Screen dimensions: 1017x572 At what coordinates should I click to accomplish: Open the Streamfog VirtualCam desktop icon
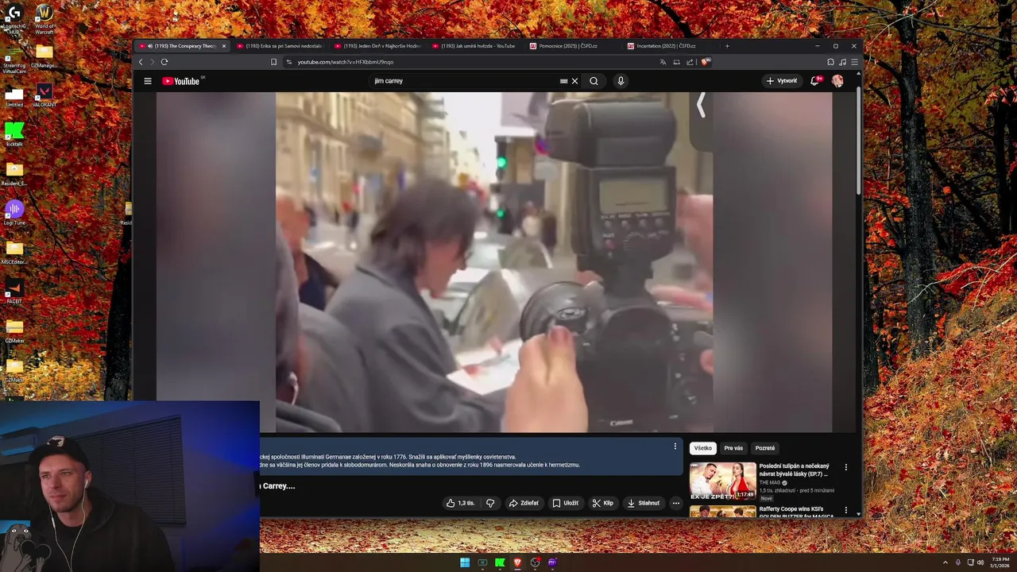(x=14, y=60)
